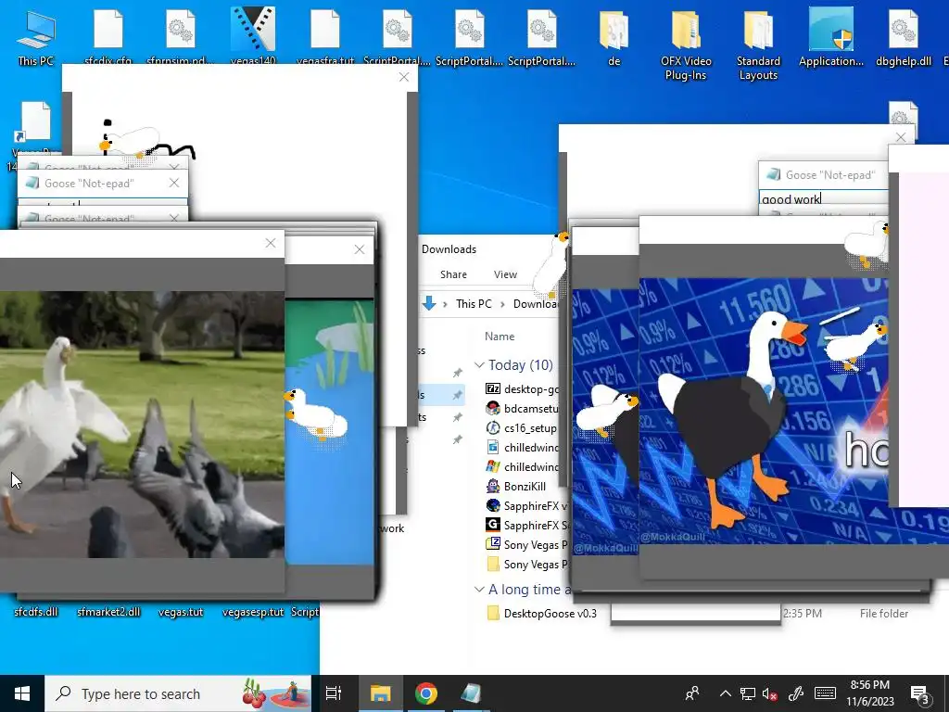The image size is (949, 712).
Task: Open the OFX Video Plug-Ins folder
Action: [x=686, y=44]
